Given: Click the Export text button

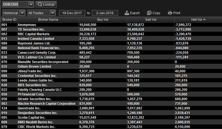Looking at the screenshot, I should (x=135, y=13).
